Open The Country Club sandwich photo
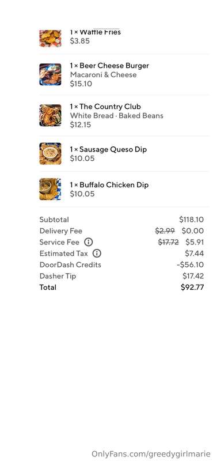The image size is (213, 461). coord(50,115)
